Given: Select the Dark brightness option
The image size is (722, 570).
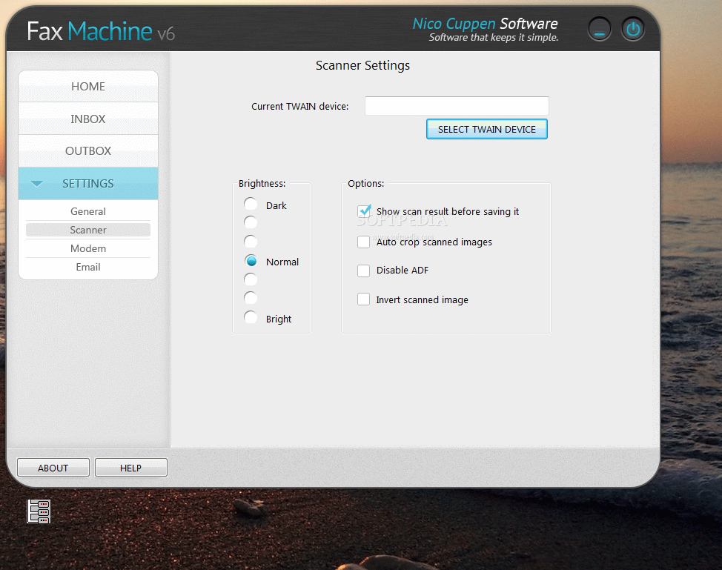Looking at the screenshot, I should (251, 204).
